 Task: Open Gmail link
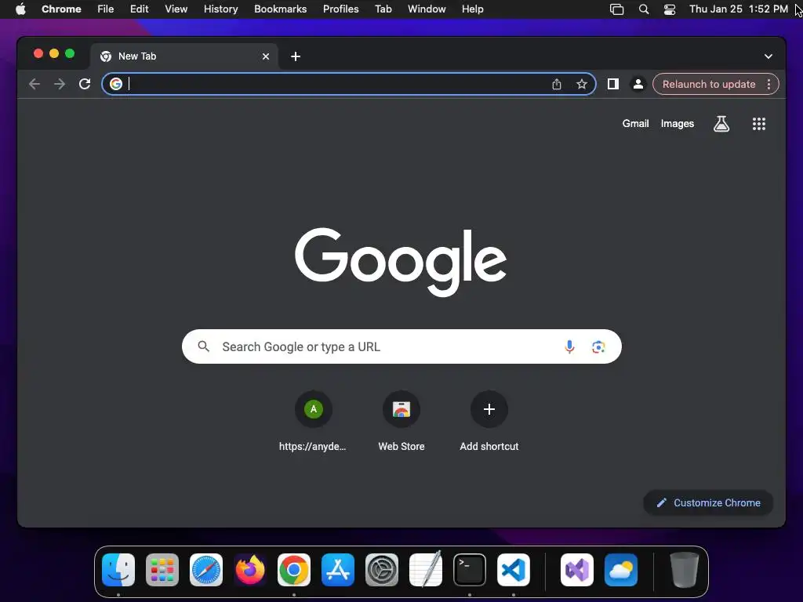[x=635, y=123]
